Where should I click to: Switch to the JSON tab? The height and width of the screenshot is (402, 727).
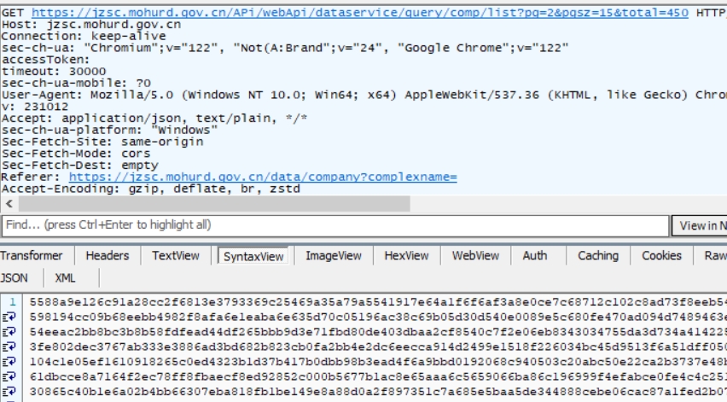coord(15,278)
